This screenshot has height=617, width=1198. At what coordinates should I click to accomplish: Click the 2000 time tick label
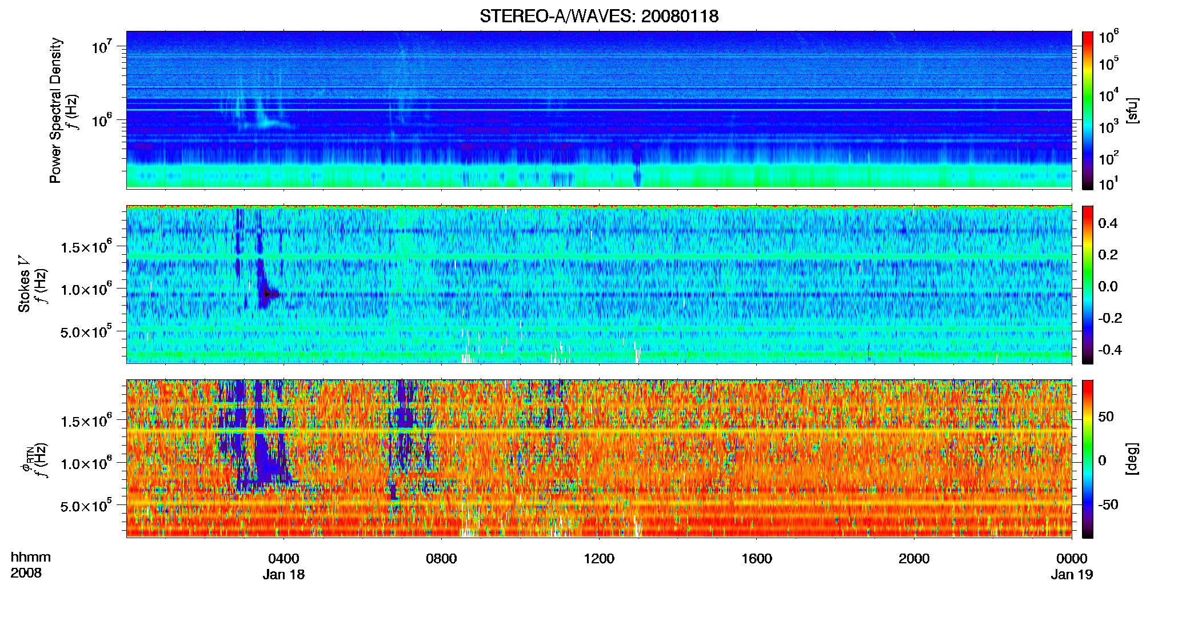[x=914, y=558]
